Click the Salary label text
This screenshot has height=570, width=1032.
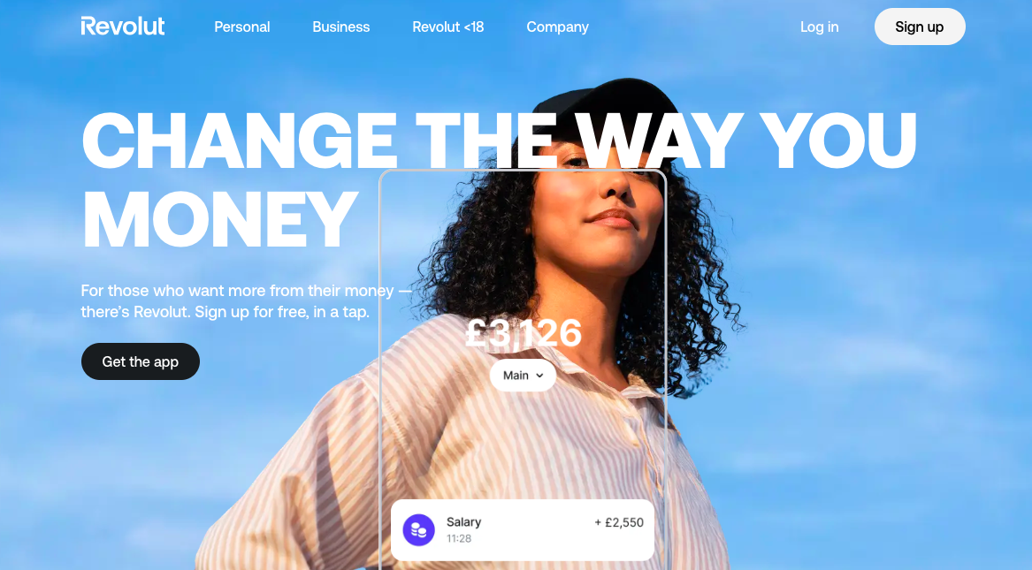[463, 522]
